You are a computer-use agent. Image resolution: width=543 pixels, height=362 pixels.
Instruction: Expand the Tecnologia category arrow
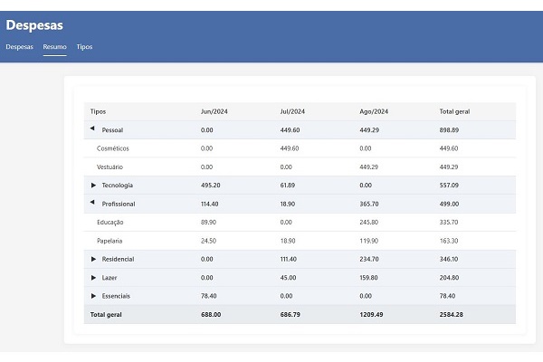[x=93, y=186]
